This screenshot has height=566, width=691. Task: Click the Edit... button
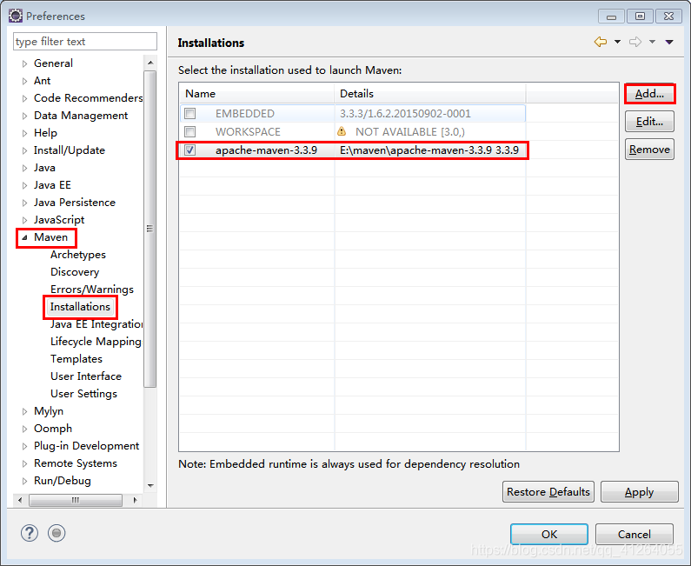click(x=649, y=122)
